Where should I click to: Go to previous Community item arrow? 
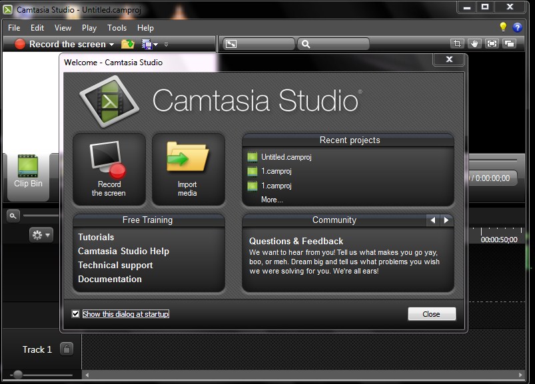[x=432, y=220]
